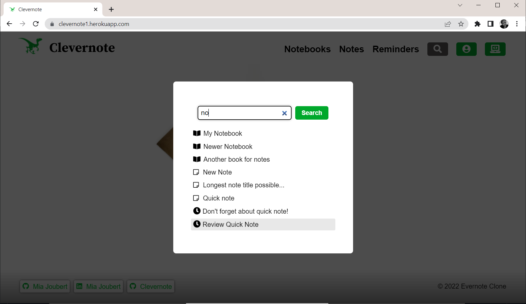Select the New Note search result
The height and width of the screenshot is (304, 526).
263,172
